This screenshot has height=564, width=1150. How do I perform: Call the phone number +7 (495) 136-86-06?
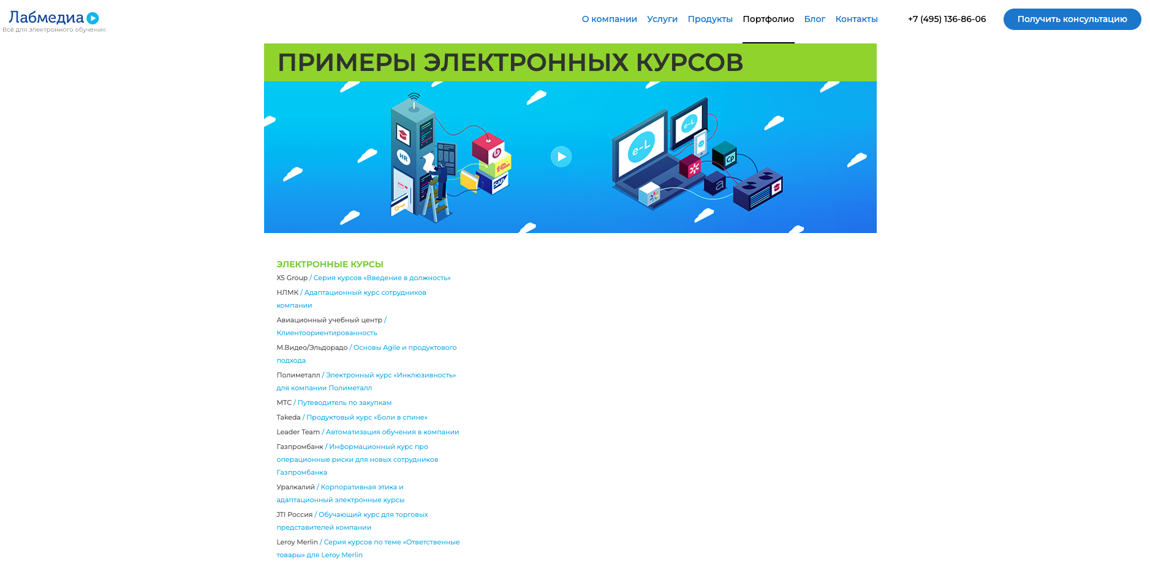946,19
